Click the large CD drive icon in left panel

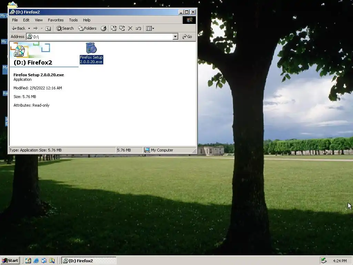point(19,51)
